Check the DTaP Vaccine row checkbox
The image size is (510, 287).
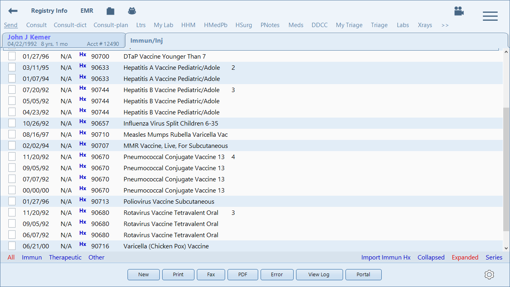point(12,56)
